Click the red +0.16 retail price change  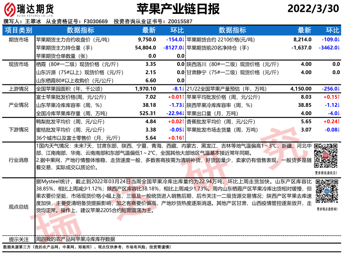(x=176, y=138)
